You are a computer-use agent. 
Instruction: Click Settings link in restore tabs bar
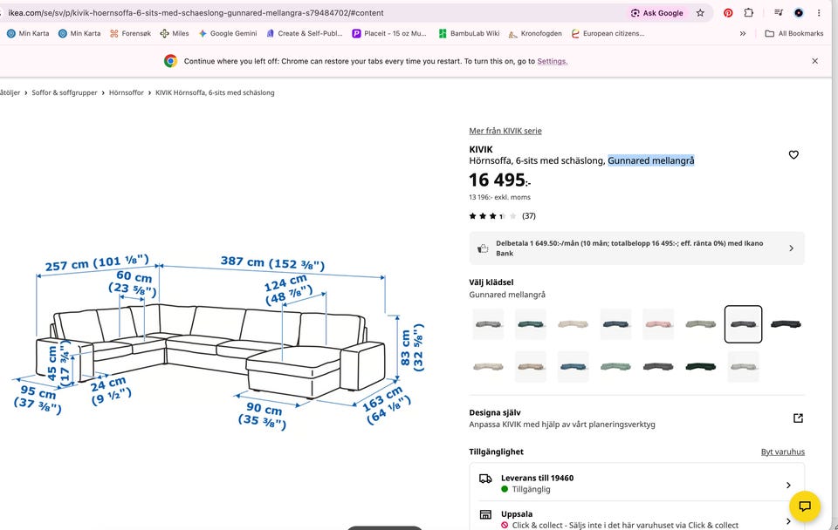coord(552,61)
